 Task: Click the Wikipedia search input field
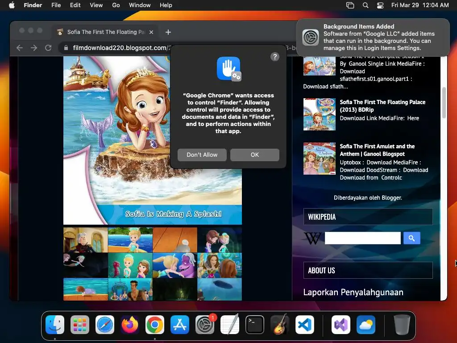pyautogui.click(x=362, y=238)
